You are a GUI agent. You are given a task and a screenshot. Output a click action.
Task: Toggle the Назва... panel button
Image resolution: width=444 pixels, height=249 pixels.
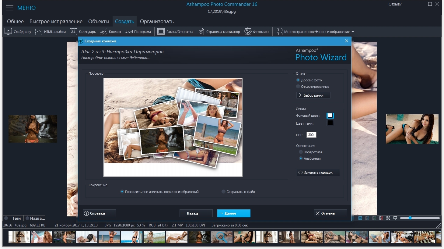click(x=35, y=218)
